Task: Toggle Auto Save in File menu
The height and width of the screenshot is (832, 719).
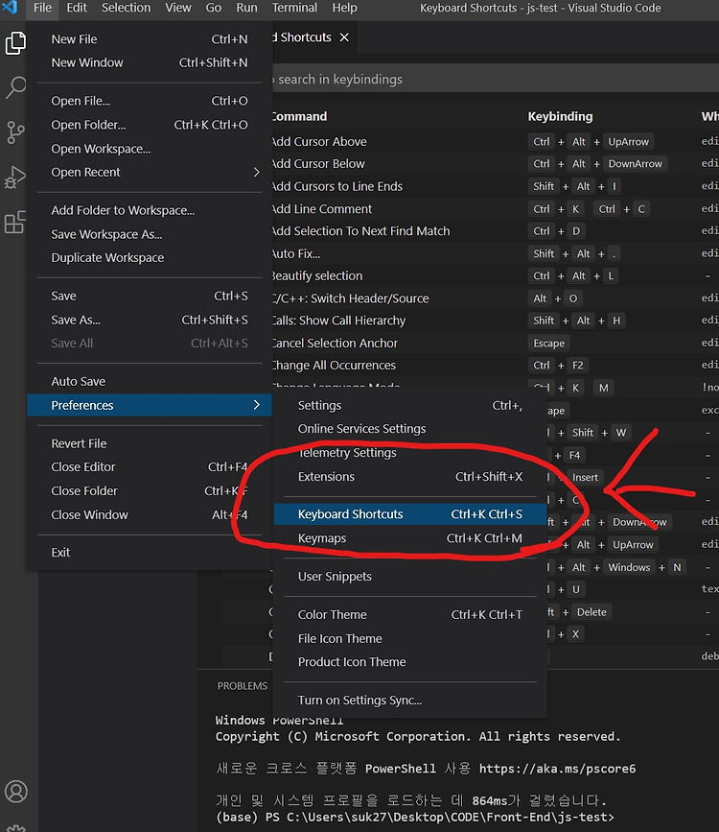Action: (x=150, y=381)
